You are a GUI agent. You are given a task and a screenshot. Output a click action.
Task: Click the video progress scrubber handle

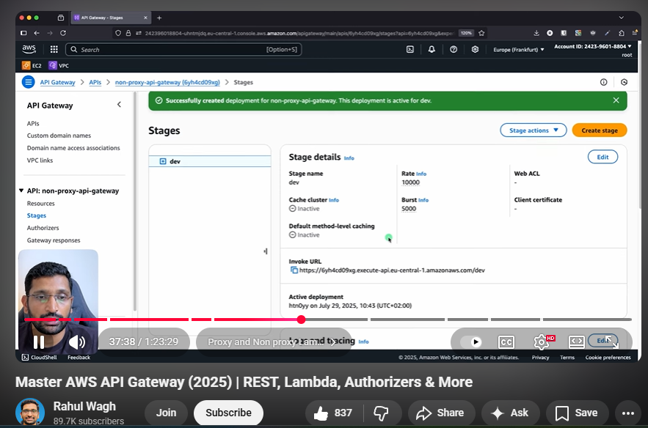[302, 320]
